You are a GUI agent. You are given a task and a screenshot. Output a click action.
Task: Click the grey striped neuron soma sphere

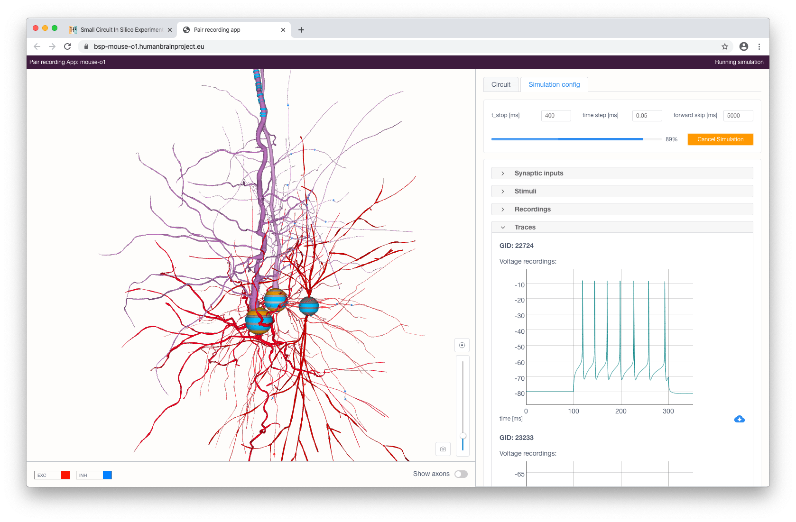309,306
